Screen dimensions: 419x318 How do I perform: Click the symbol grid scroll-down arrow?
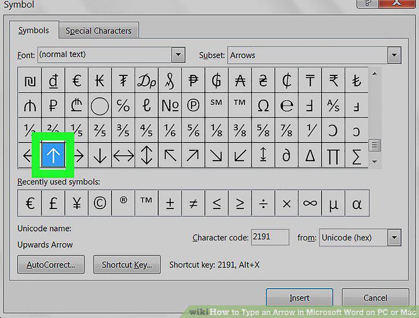(375, 161)
